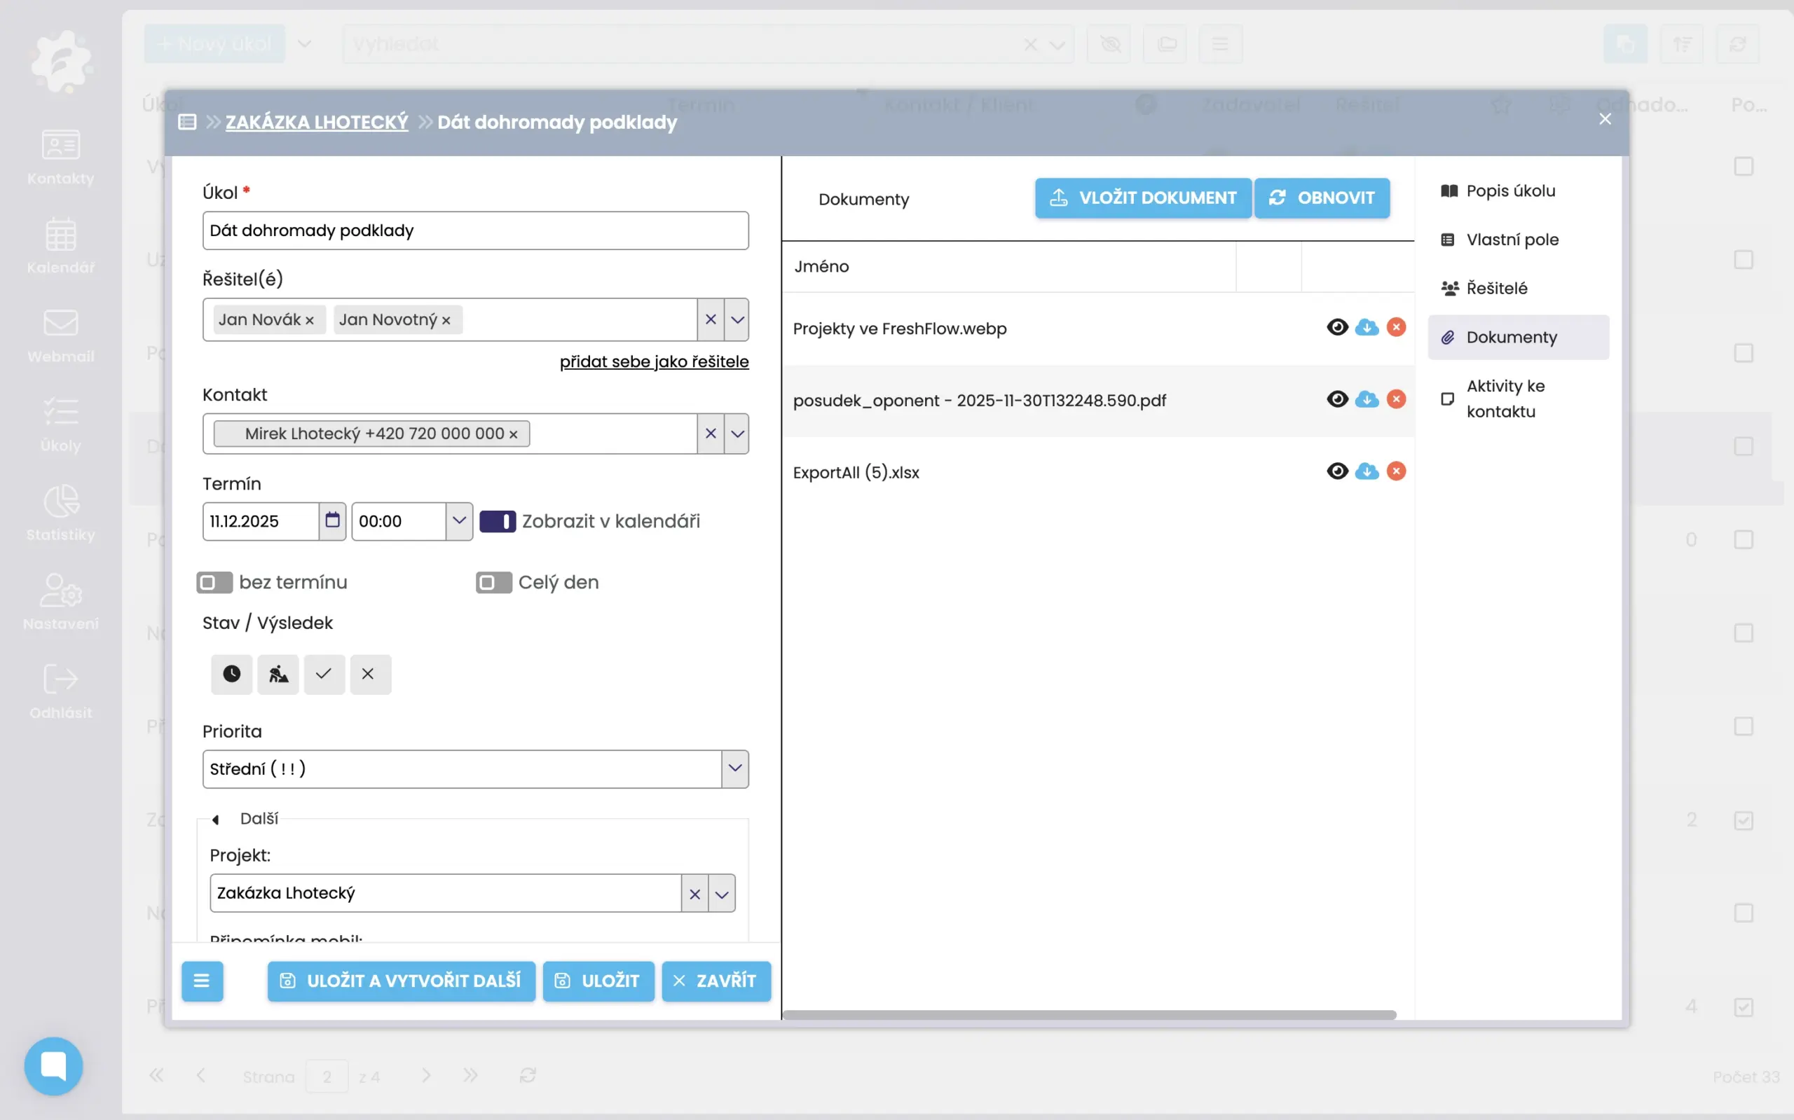Preview the Projekty ve FreshFlow.webp document

1337,327
